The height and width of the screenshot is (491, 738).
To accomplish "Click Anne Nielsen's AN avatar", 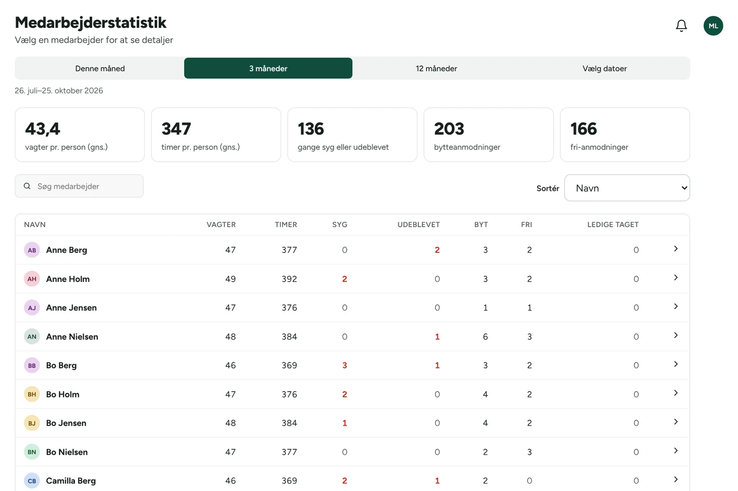I will click(32, 336).
